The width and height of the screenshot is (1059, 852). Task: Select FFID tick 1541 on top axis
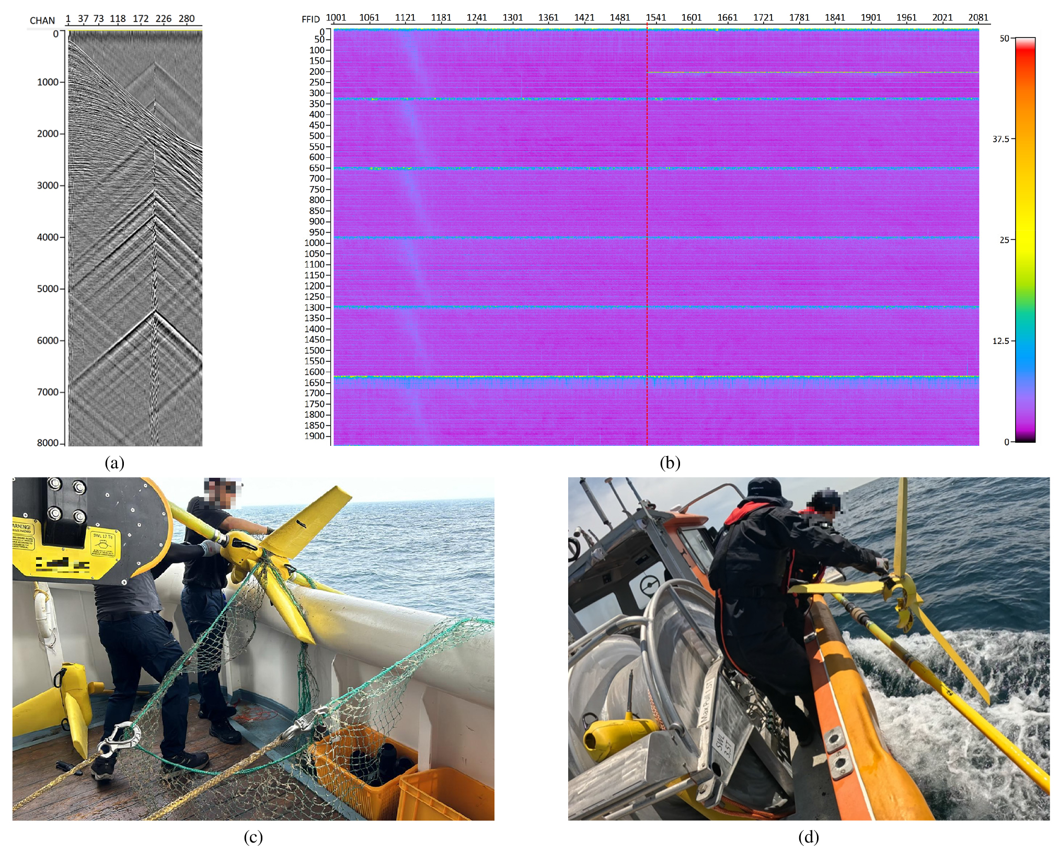655,18
